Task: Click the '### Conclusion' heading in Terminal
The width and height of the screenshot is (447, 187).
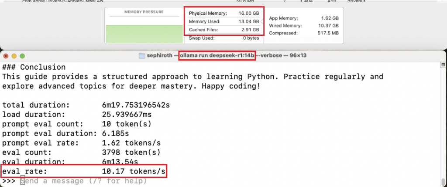Action: click(x=34, y=68)
